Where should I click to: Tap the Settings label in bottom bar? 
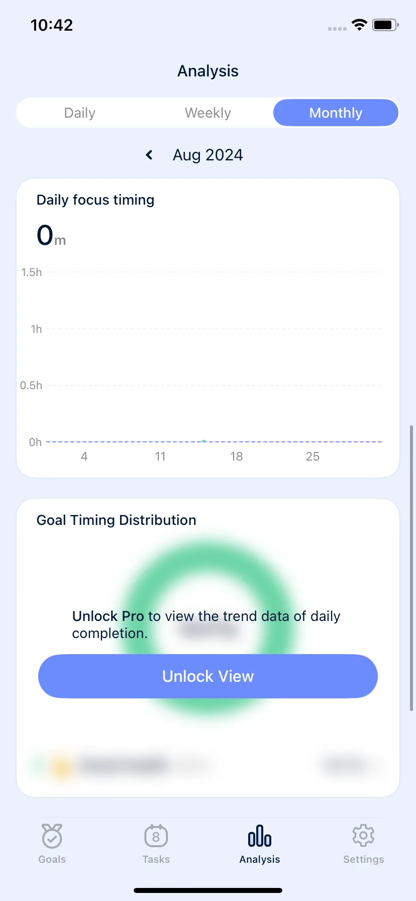363,859
